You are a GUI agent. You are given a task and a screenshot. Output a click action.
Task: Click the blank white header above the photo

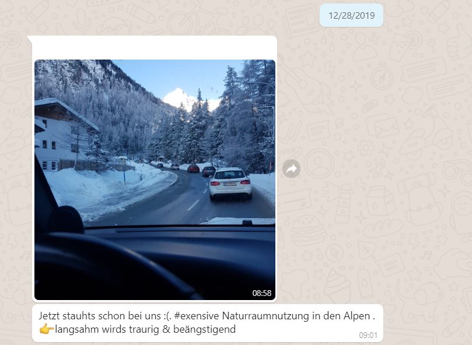pos(154,48)
